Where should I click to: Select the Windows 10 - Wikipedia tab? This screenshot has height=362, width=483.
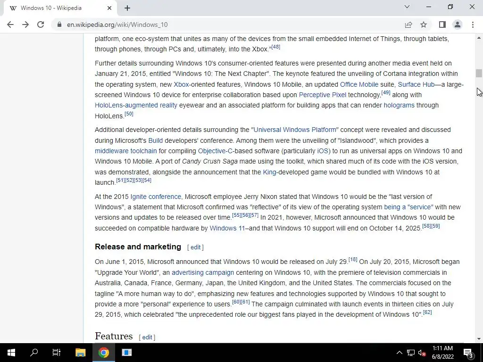(x=60, y=8)
